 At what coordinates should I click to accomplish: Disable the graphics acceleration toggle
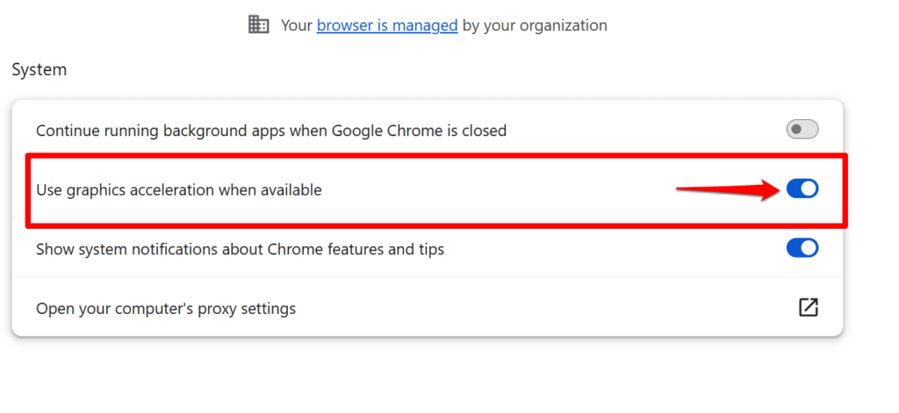point(802,189)
